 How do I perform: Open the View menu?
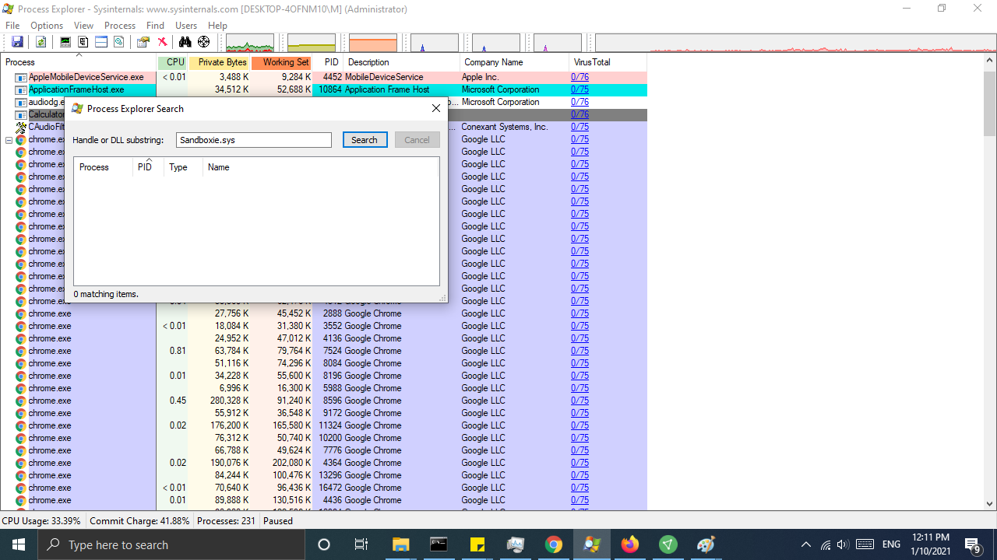pyautogui.click(x=83, y=26)
